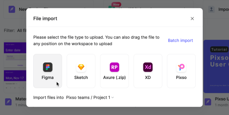Click the Filter label in background page
The width and height of the screenshot is (229, 115).
(x=9, y=30)
